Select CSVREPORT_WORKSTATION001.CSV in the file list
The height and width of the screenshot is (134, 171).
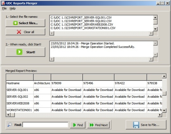click(83, 28)
